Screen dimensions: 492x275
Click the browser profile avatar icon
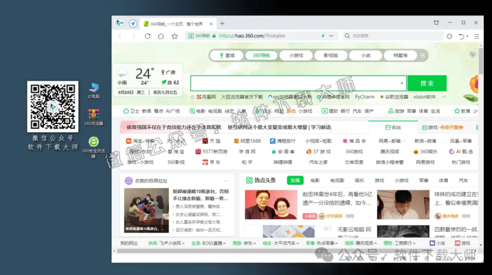pyautogui.click(x=120, y=23)
